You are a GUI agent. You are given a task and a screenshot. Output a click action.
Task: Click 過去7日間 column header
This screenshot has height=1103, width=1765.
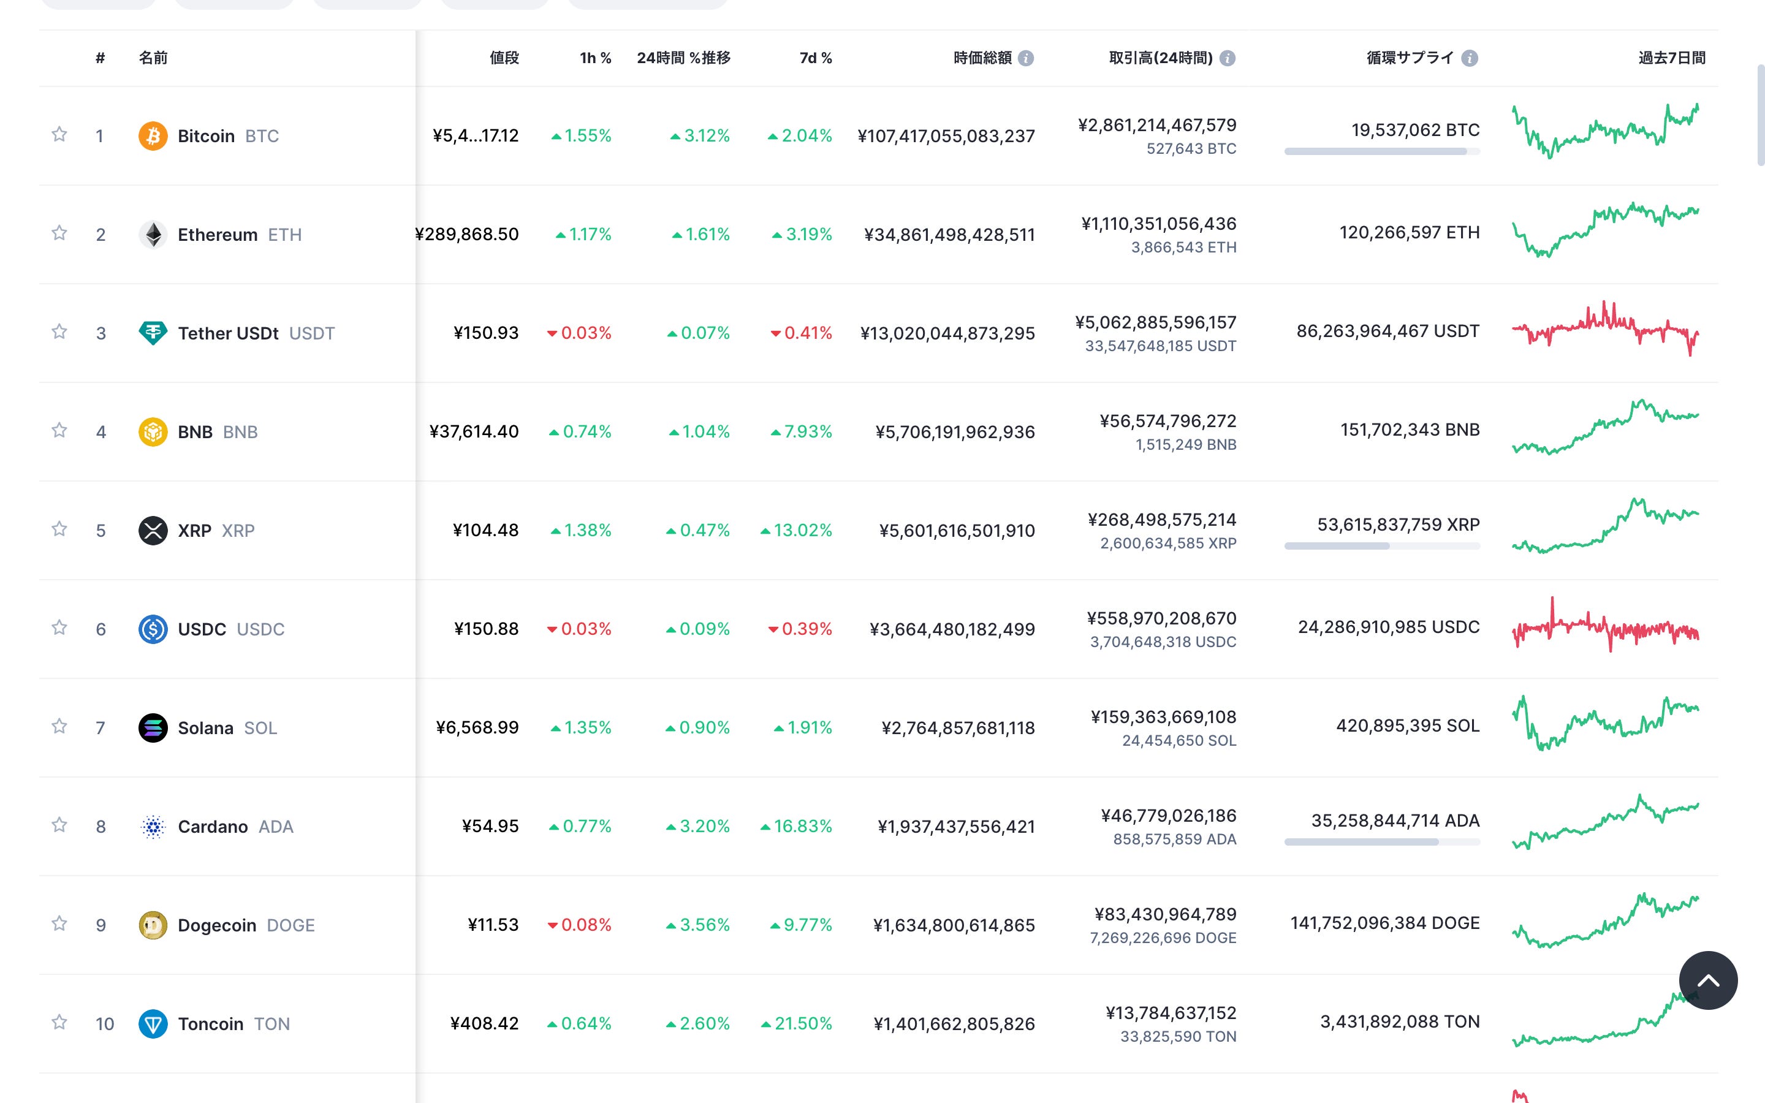point(1672,58)
